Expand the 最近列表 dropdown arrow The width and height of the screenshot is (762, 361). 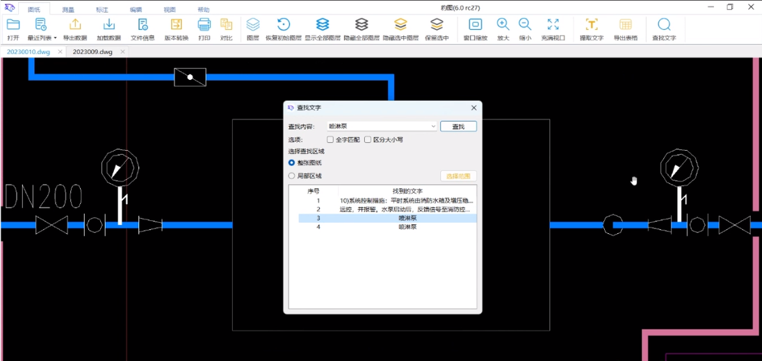click(x=55, y=38)
